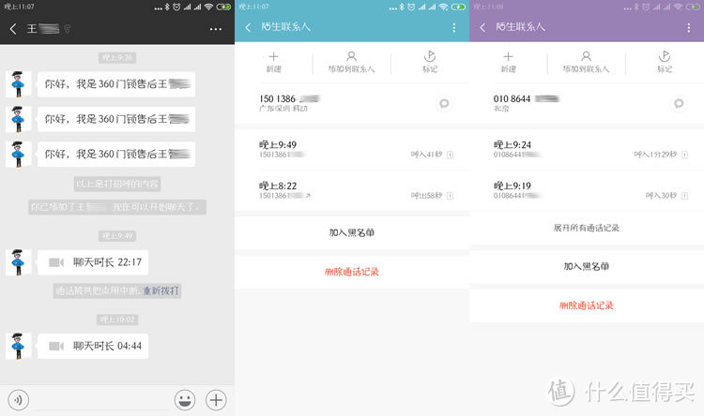This screenshot has width=704, height=416.
Task: Send message to 150 1386 number
Action: click(x=444, y=104)
